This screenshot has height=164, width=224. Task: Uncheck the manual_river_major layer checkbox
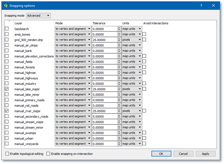click(7, 111)
